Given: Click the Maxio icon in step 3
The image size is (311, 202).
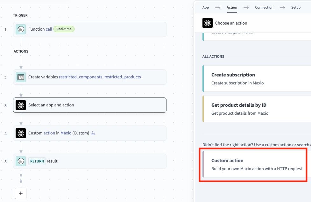Looking at the screenshot, I should (21, 105).
